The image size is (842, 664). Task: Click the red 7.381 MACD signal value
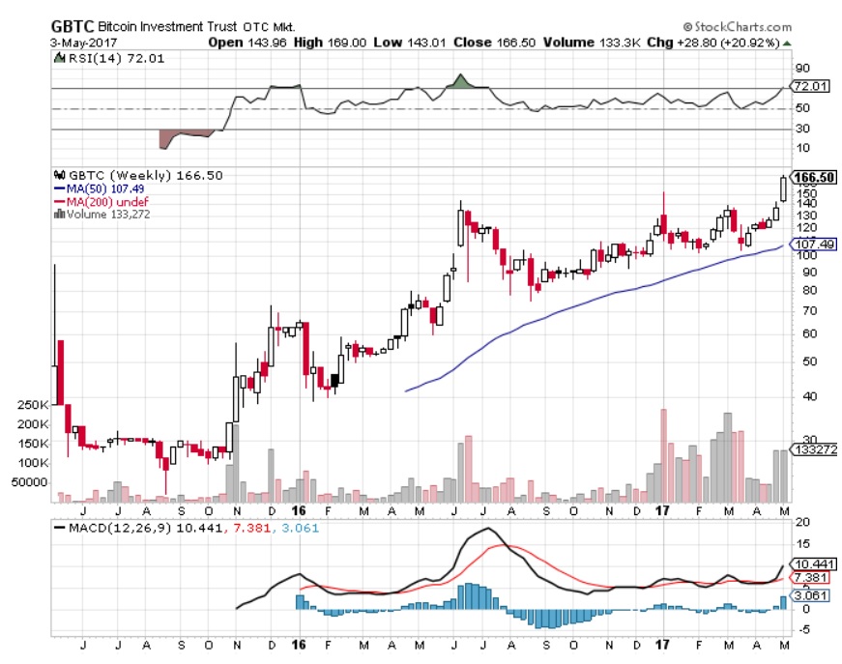coord(251,528)
